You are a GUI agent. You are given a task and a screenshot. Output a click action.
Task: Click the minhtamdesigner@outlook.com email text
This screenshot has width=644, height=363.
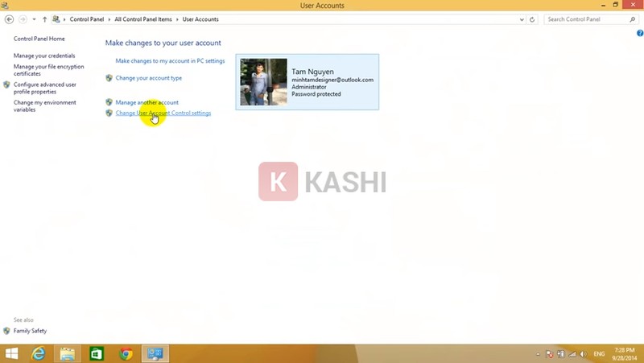click(332, 80)
